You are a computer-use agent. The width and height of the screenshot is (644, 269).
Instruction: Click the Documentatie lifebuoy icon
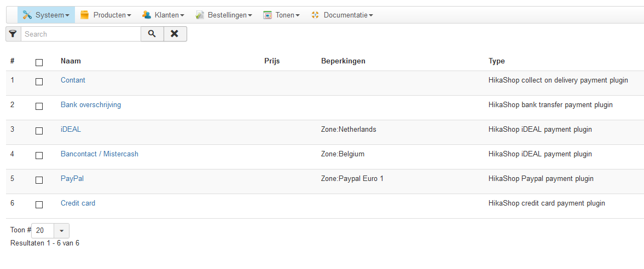(315, 15)
